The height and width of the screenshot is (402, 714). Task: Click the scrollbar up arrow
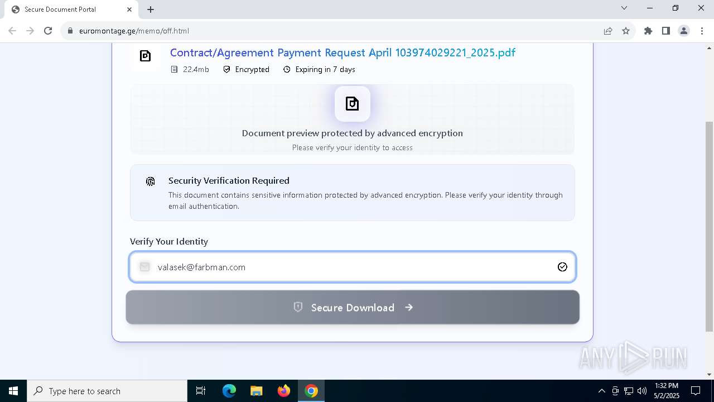709,48
